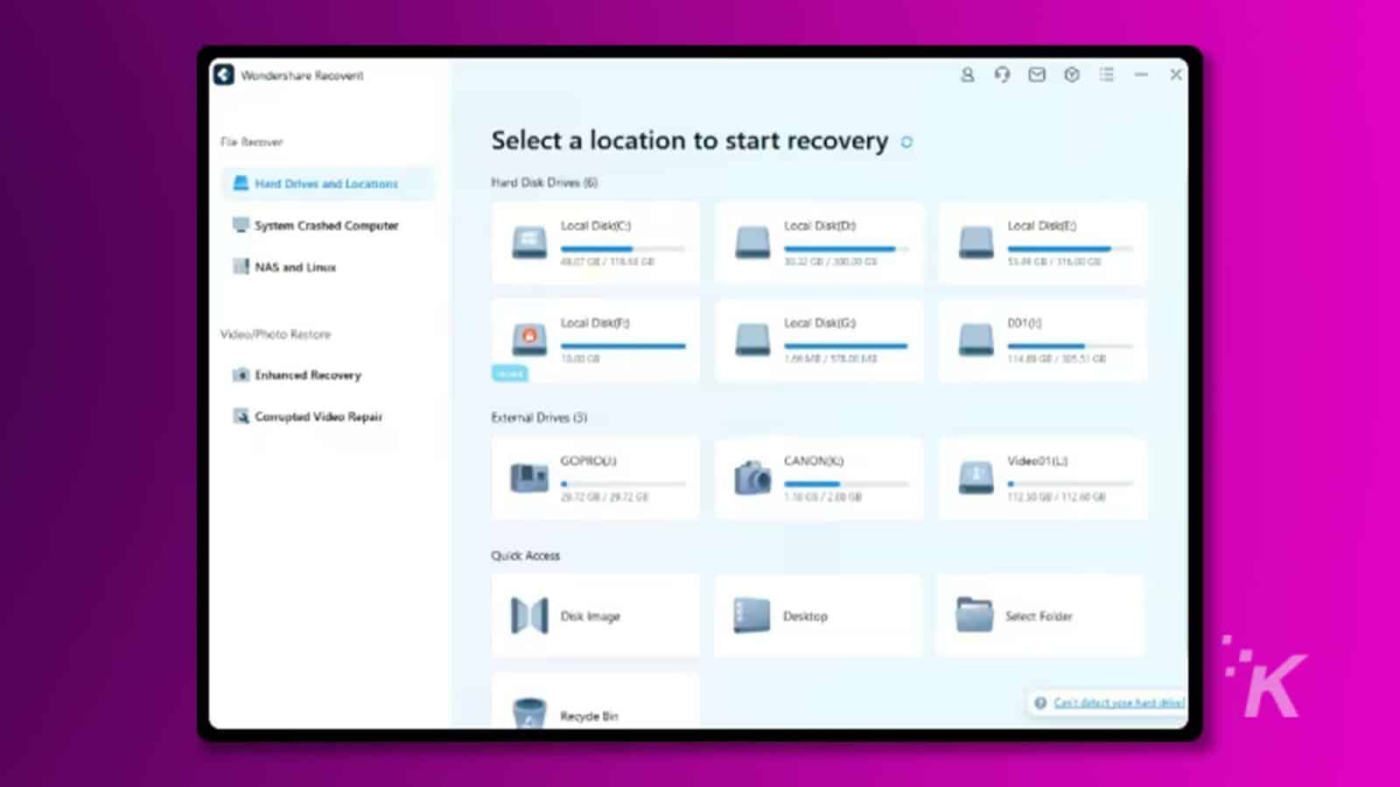Click the System Crashed Computer monitor icon
The height and width of the screenshot is (787, 1400).
241,225
